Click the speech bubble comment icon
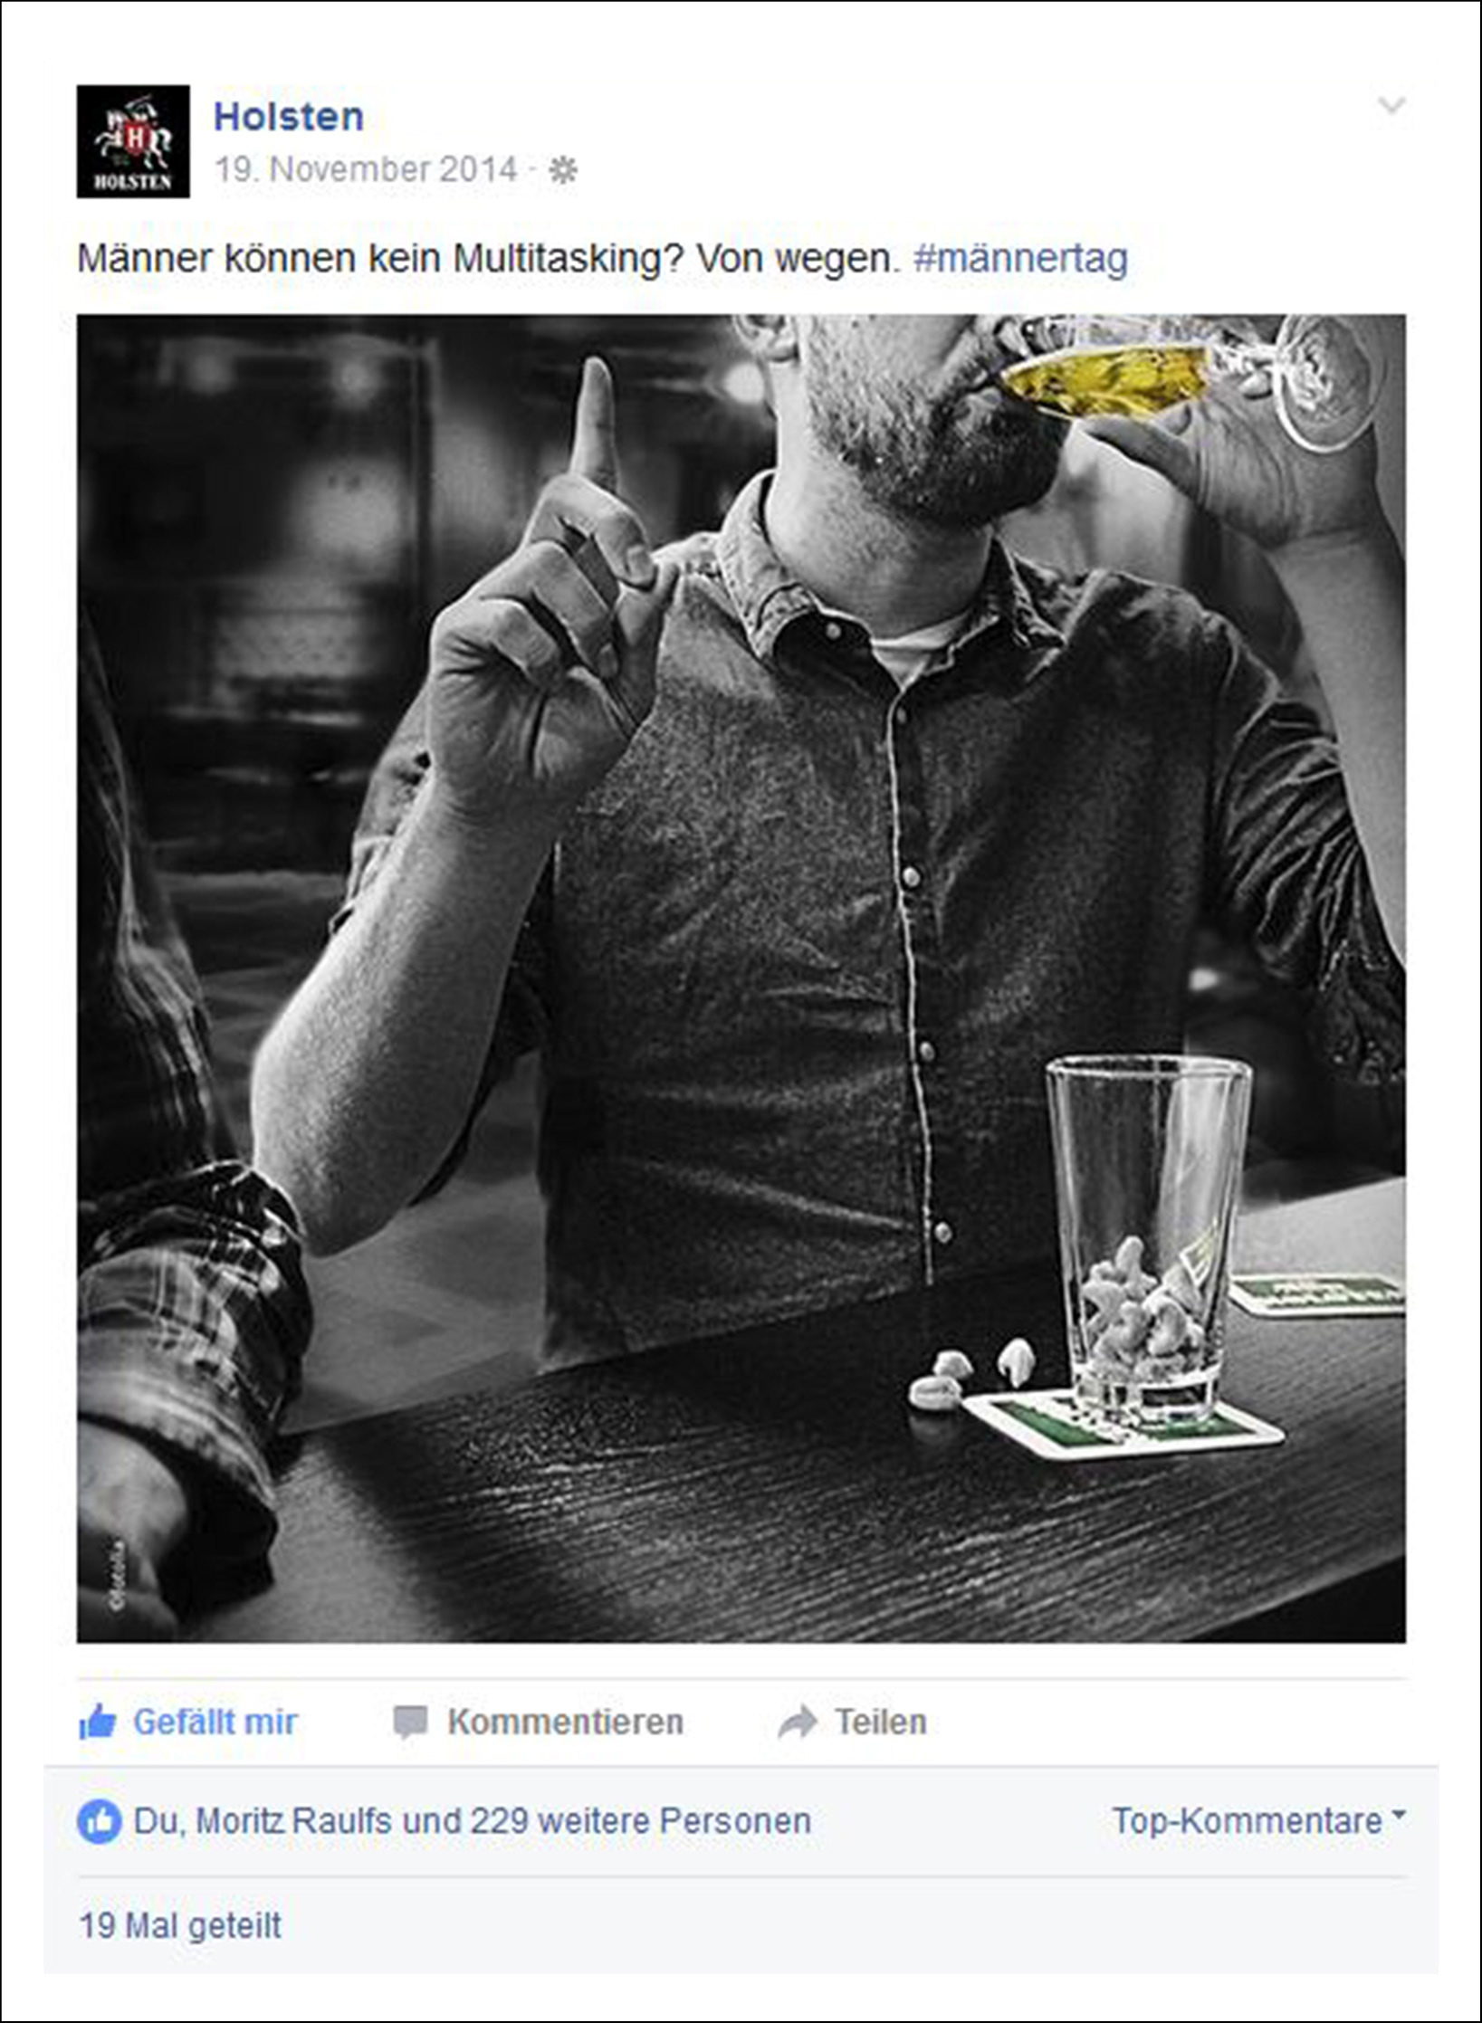1482x2023 pixels. (410, 1722)
